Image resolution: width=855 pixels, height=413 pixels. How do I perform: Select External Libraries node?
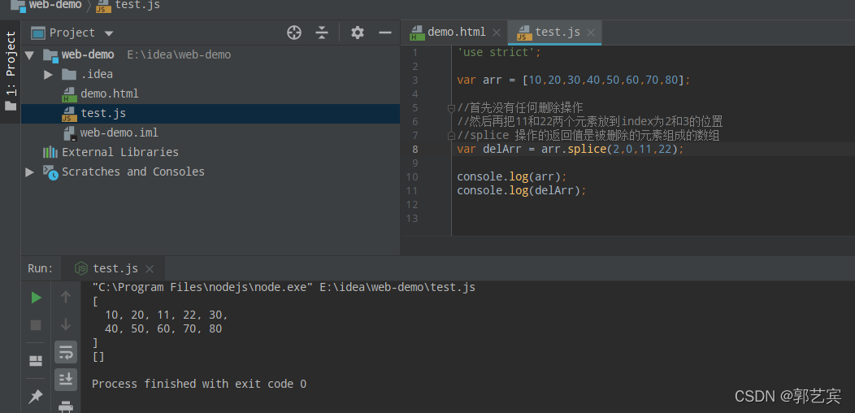tap(120, 152)
